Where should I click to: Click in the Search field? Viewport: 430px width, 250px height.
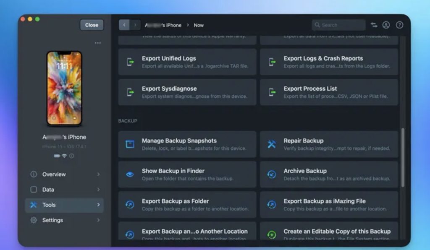(x=341, y=25)
